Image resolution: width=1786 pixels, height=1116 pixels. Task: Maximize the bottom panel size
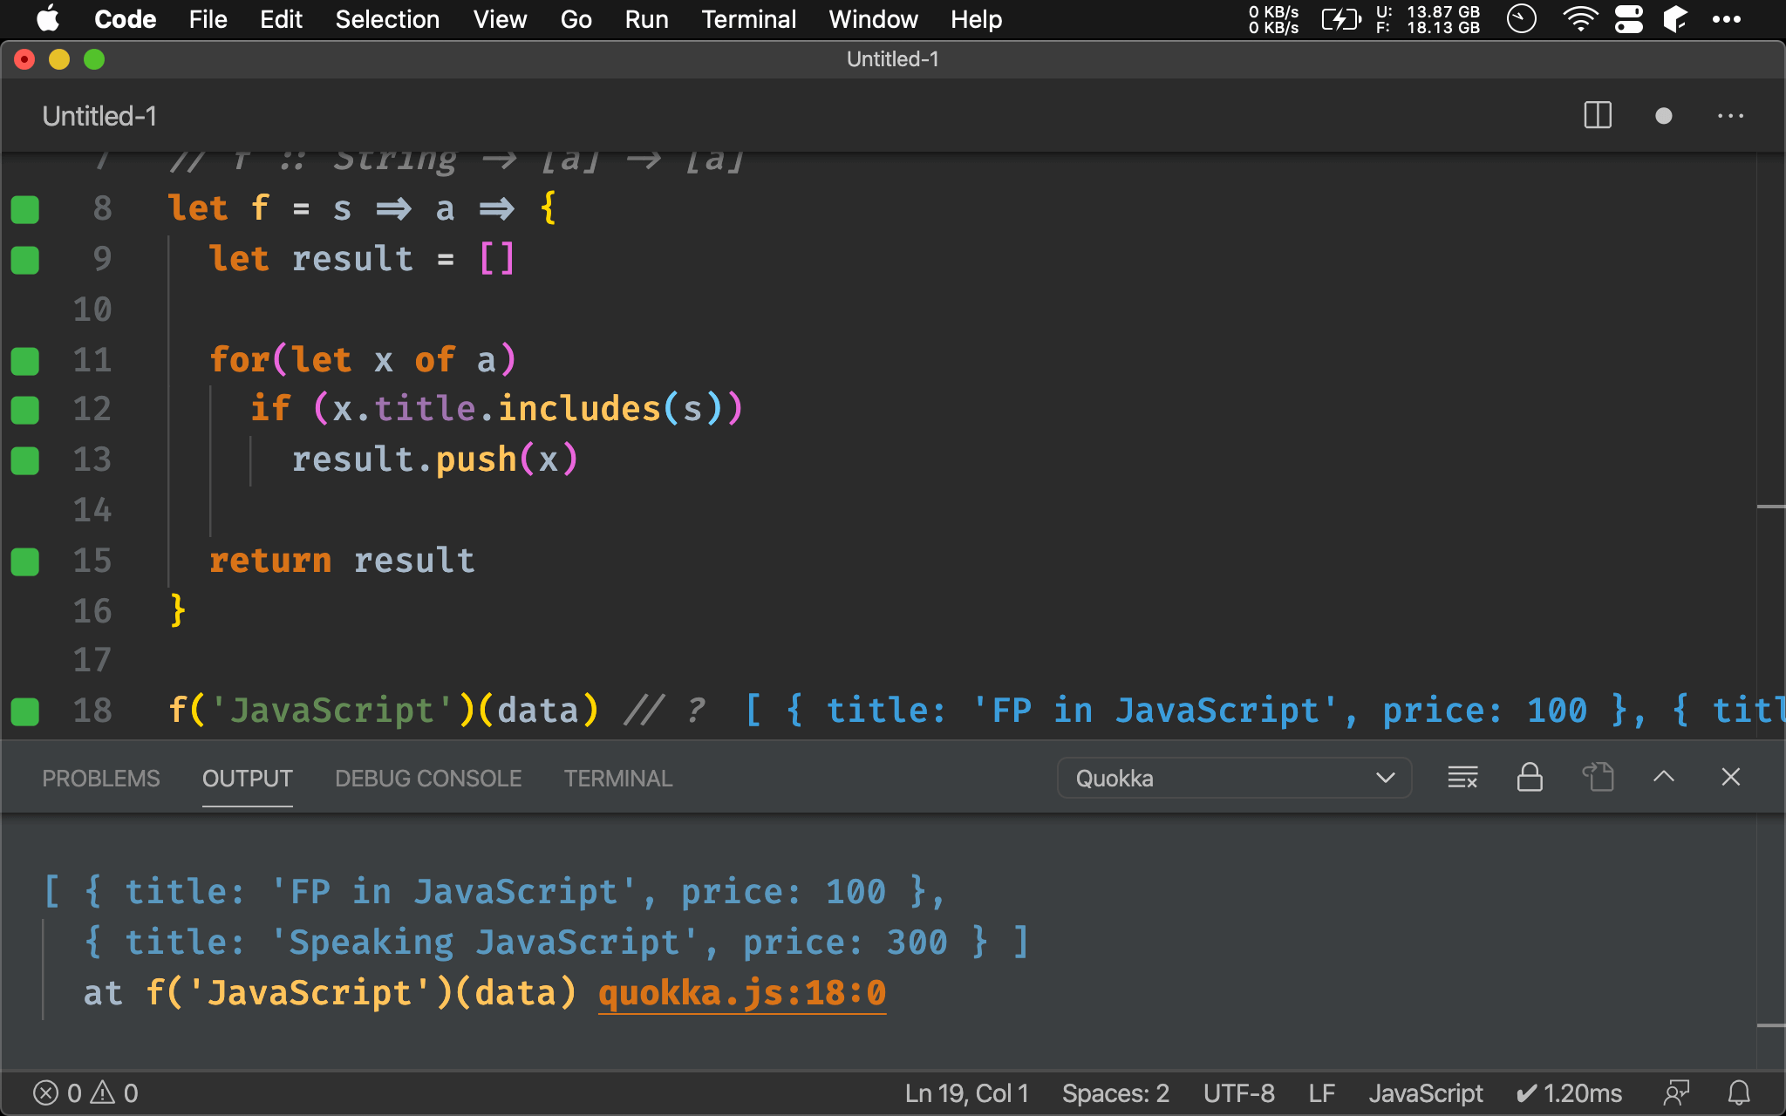[1664, 777]
